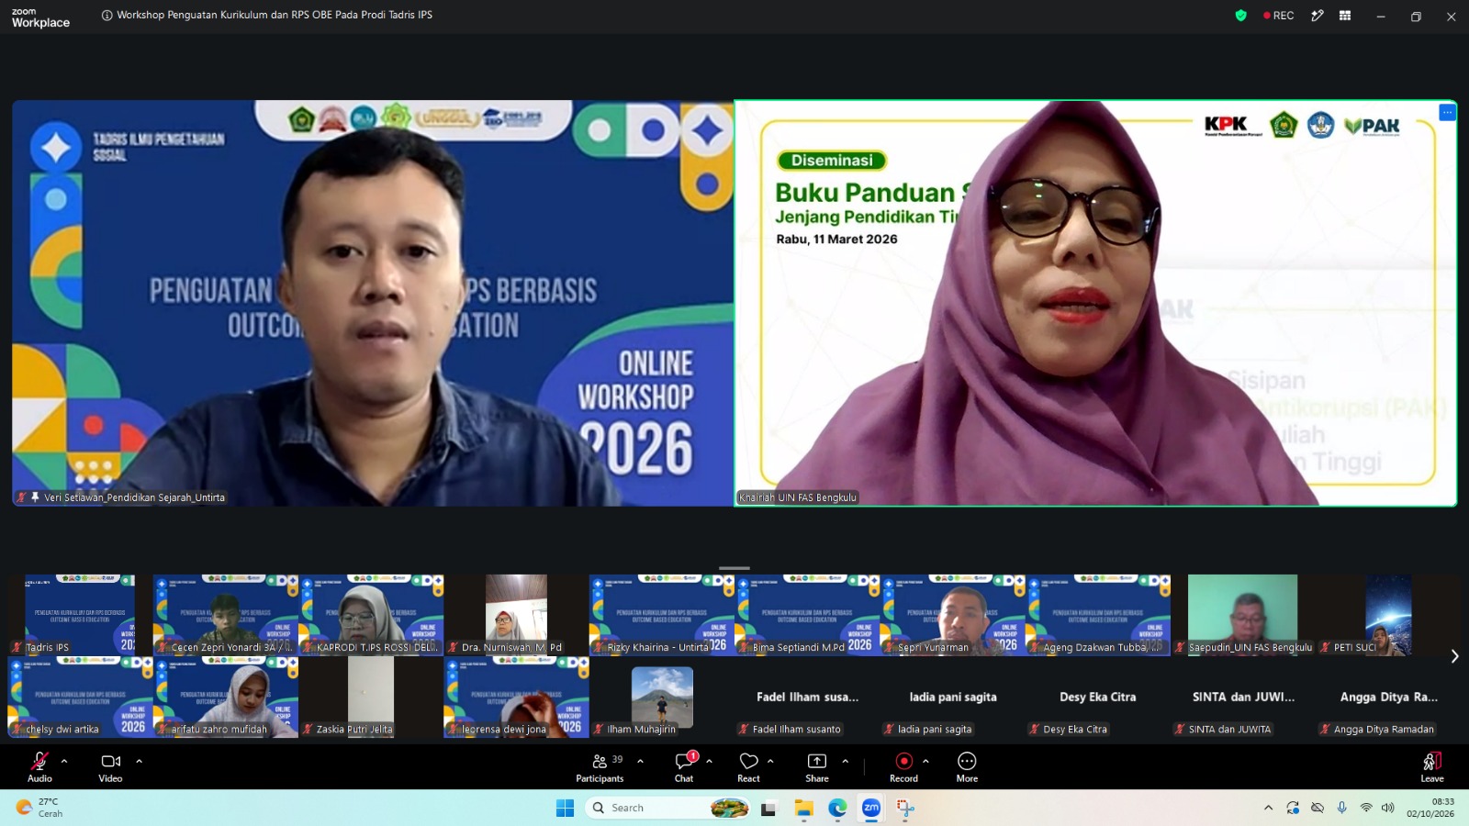
Task: Select Saepudin_UIN FAS Bengkulu thumbnail
Action: click(1243, 615)
